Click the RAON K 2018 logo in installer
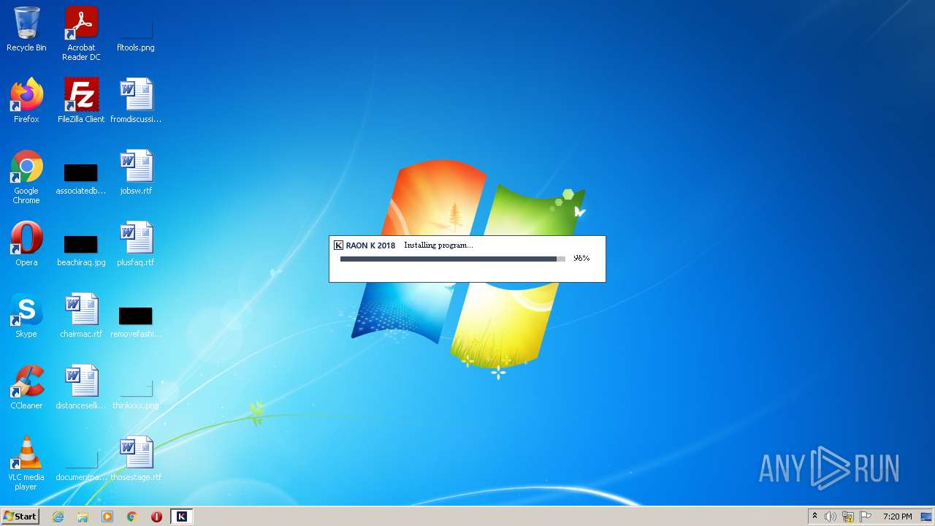 [365, 245]
